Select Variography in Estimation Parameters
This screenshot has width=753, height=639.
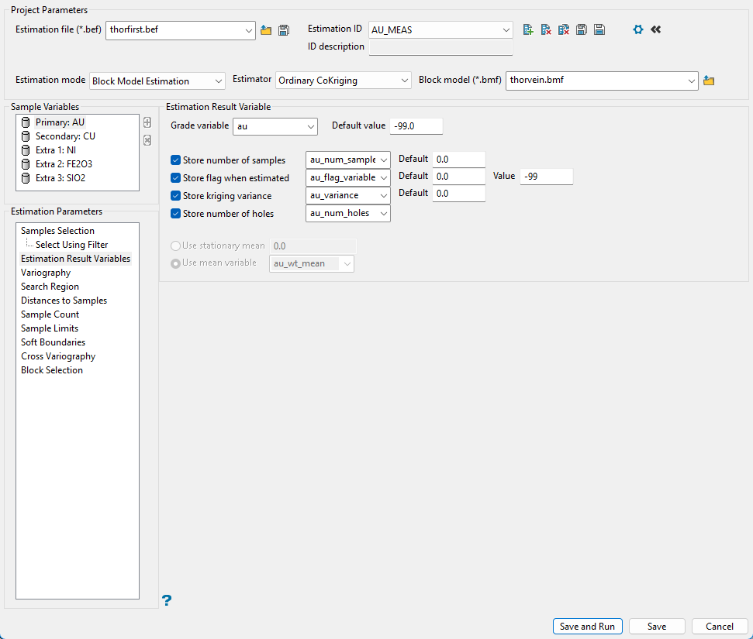46,273
